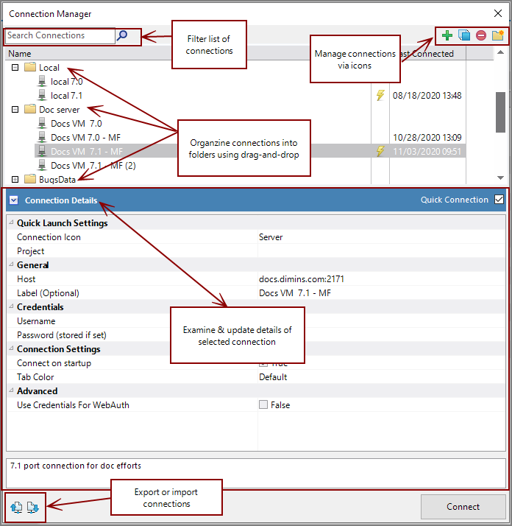
Task: Click the connection list vertical scrollbar
Action: pyautogui.click(x=500, y=111)
